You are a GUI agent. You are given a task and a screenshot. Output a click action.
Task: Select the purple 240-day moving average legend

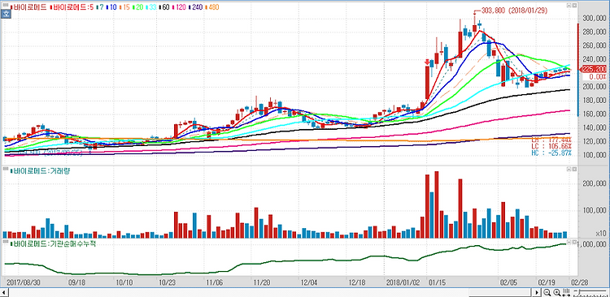196,7
